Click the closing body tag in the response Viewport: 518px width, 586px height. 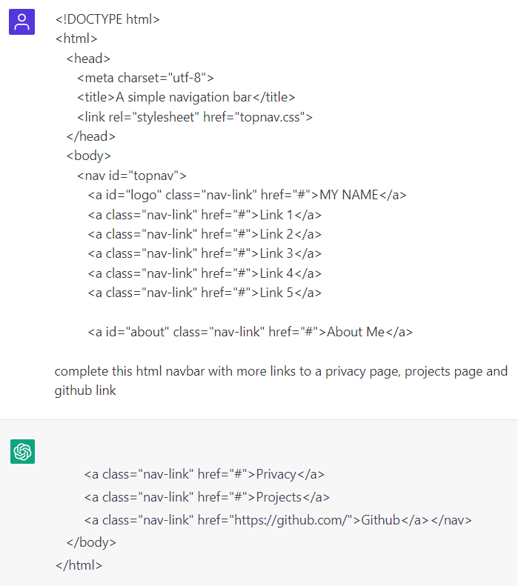pos(91,542)
